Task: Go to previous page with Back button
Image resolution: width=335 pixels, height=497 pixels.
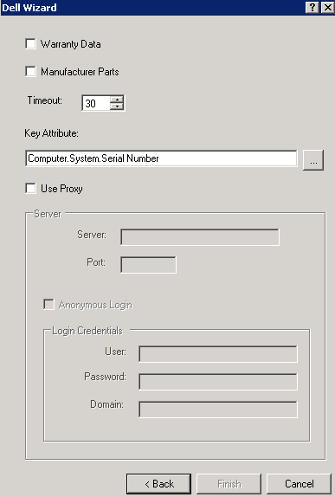Action: pos(158,484)
